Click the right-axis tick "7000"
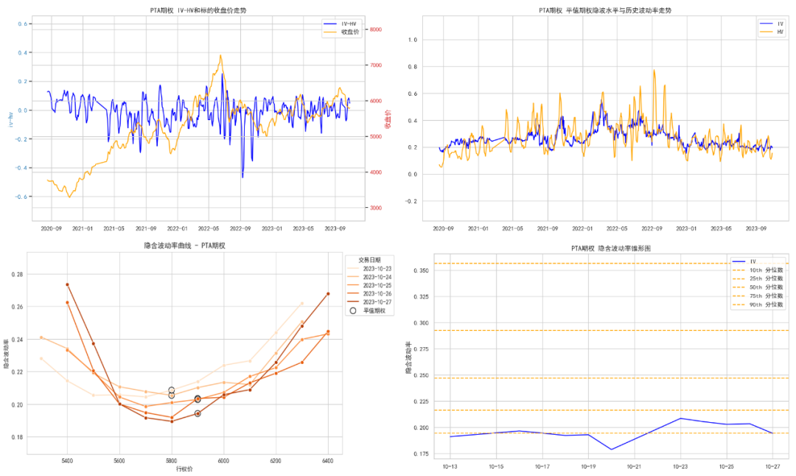The image size is (796, 476). click(x=376, y=66)
